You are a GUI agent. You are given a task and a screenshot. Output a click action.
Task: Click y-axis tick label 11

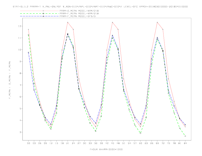point(20,38)
